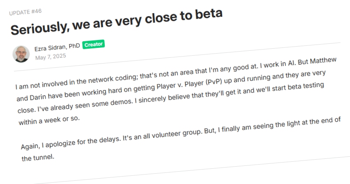350x184 pixels.
Task: Click the UPDATE #46 label
Action: pos(25,12)
